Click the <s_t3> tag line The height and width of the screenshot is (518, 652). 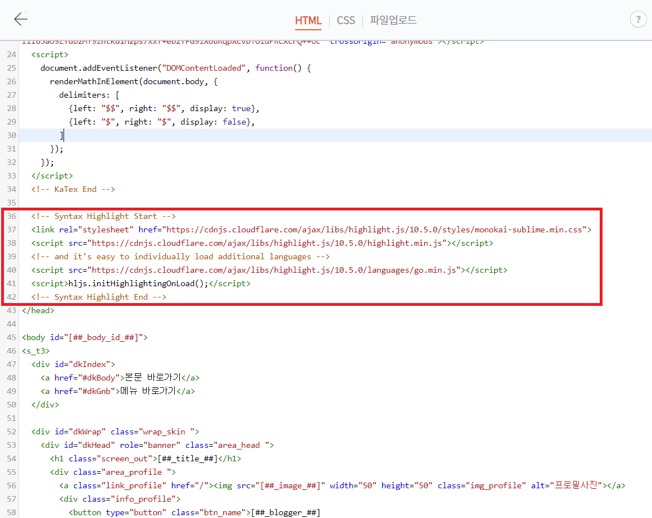35,351
